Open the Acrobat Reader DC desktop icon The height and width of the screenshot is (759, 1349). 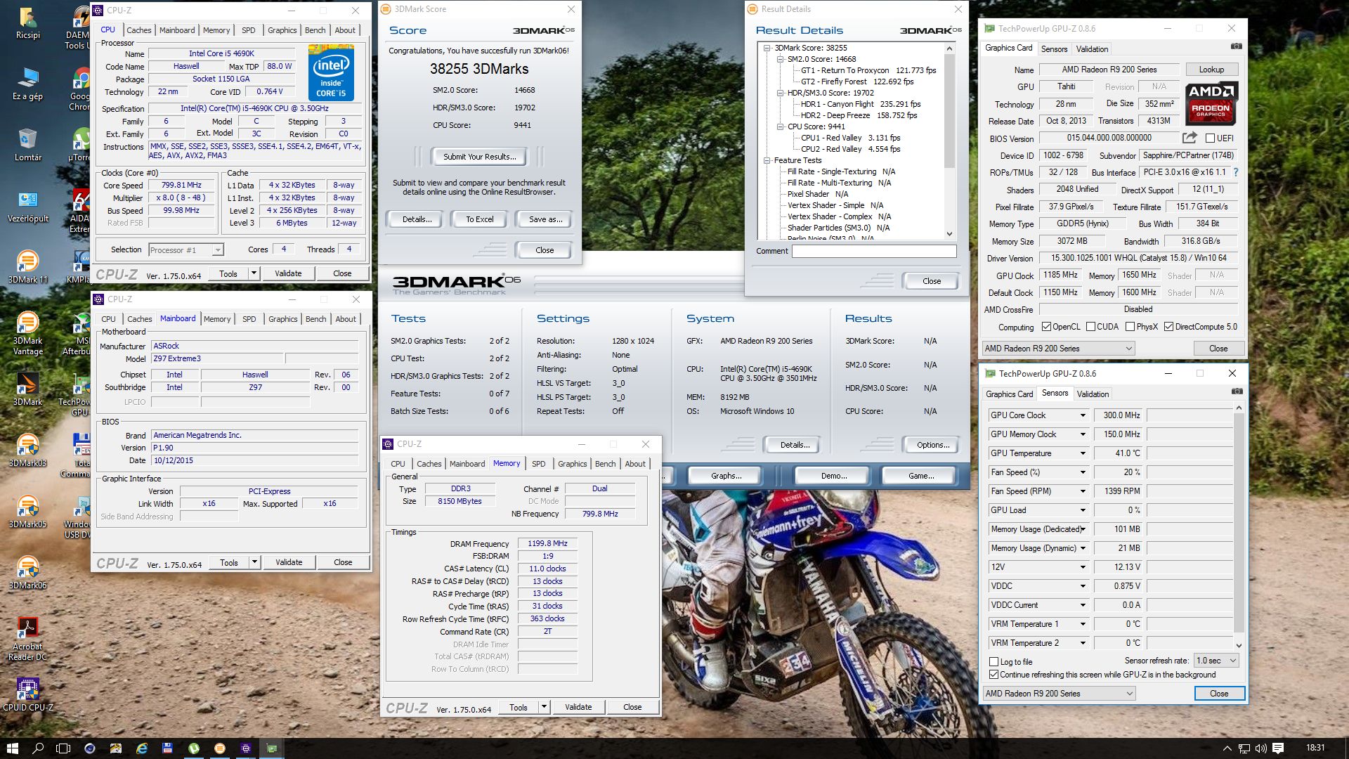[28, 639]
